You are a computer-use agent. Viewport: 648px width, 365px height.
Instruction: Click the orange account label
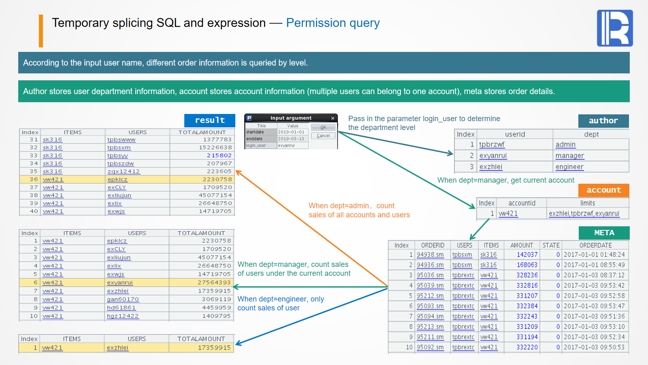(x=603, y=190)
